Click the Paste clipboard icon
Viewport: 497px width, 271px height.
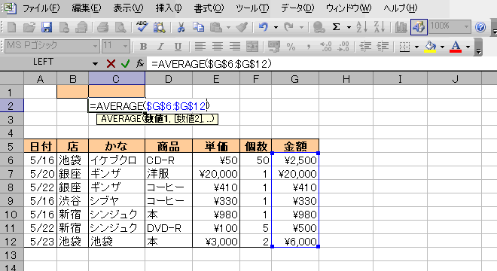tap(216, 27)
